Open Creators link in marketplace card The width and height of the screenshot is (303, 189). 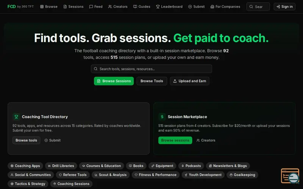[x=206, y=140]
